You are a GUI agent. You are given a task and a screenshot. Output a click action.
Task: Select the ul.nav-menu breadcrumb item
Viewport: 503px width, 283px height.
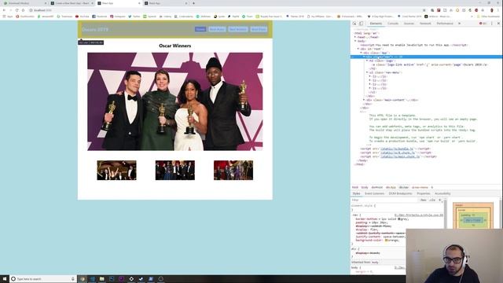click(420, 187)
